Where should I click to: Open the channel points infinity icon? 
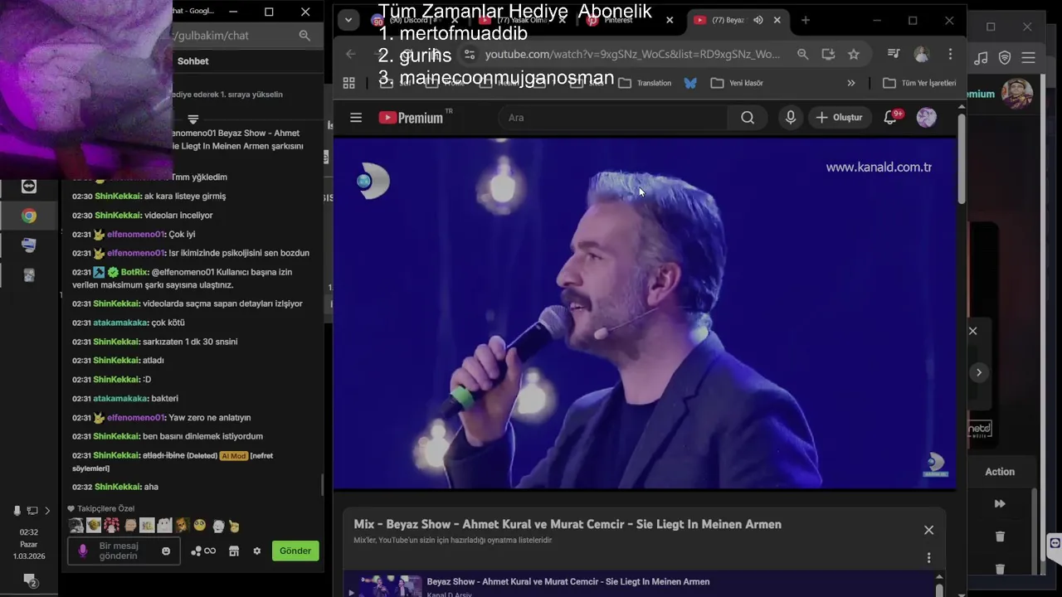point(203,551)
